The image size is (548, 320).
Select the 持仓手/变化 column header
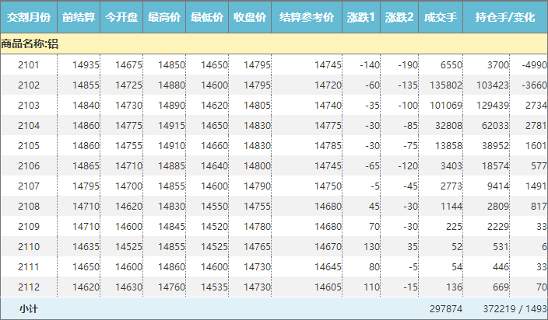pos(505,17)
